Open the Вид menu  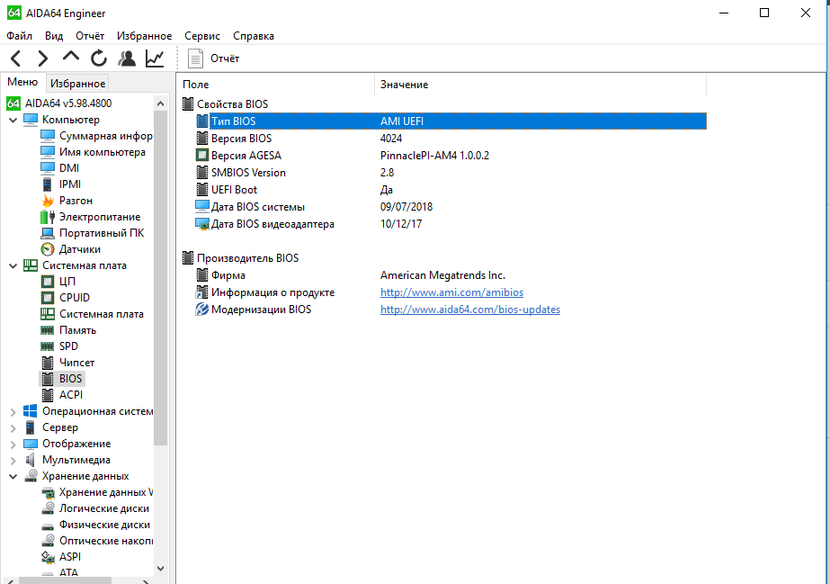point(54,36)
